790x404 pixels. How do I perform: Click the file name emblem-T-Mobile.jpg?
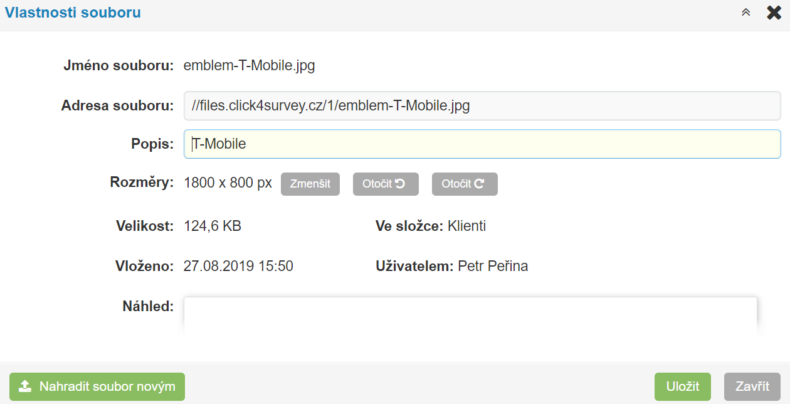click(x=250, y=65)
